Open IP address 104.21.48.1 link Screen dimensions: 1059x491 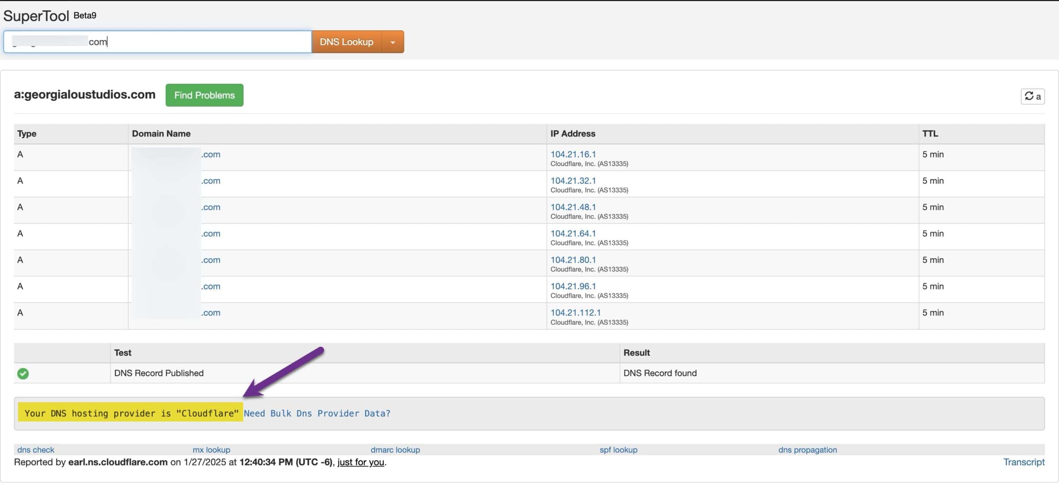click(x=573, y=207)
